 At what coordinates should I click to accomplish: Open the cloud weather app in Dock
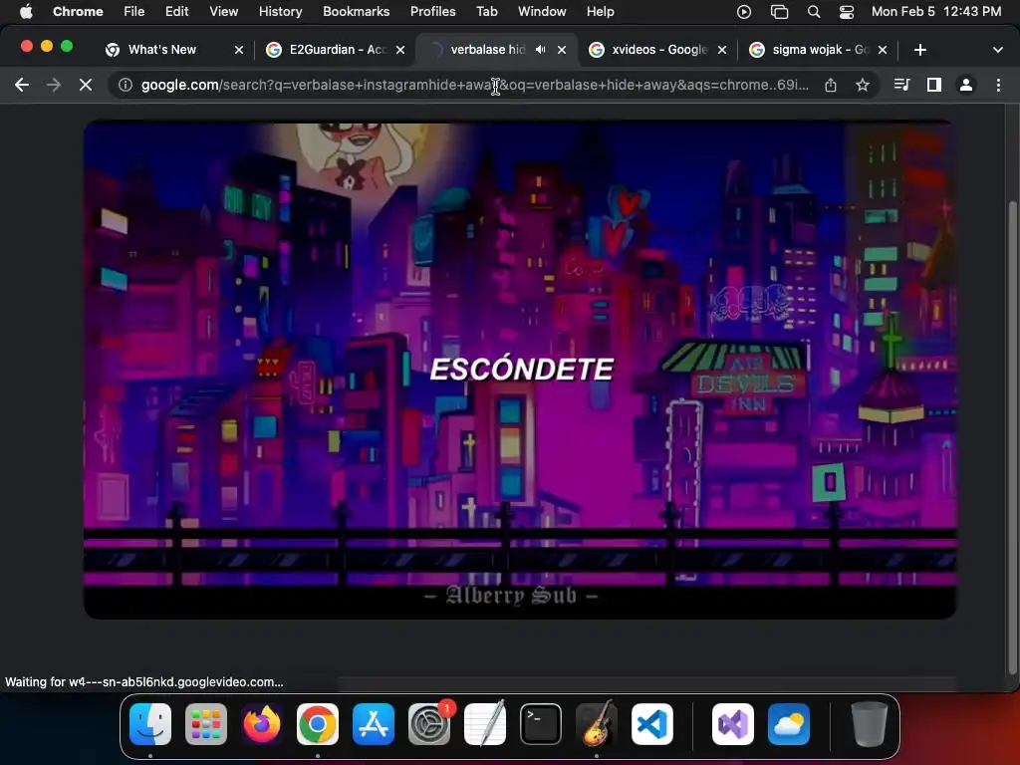tap(789, 724)
